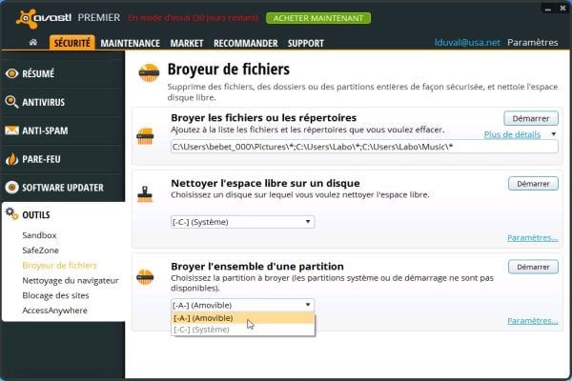Click Démarrer for Broyer une partition

tap(533, 267)
